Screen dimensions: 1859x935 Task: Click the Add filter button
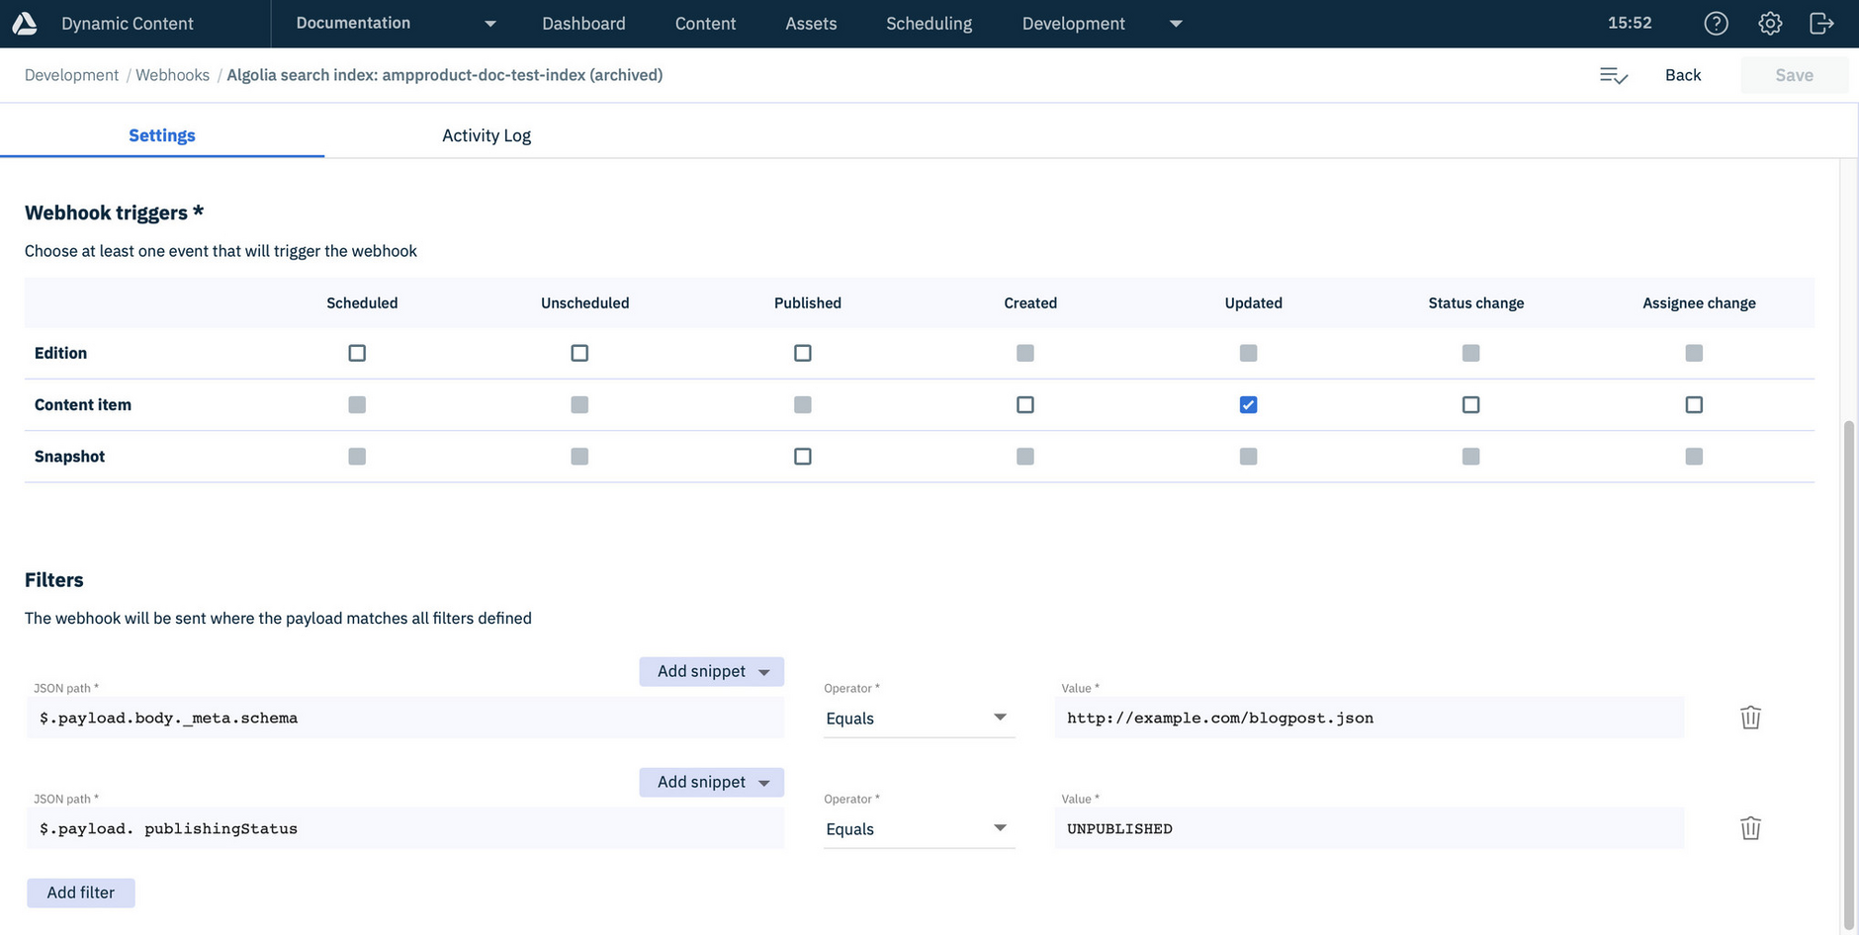[x=81, y=892]
